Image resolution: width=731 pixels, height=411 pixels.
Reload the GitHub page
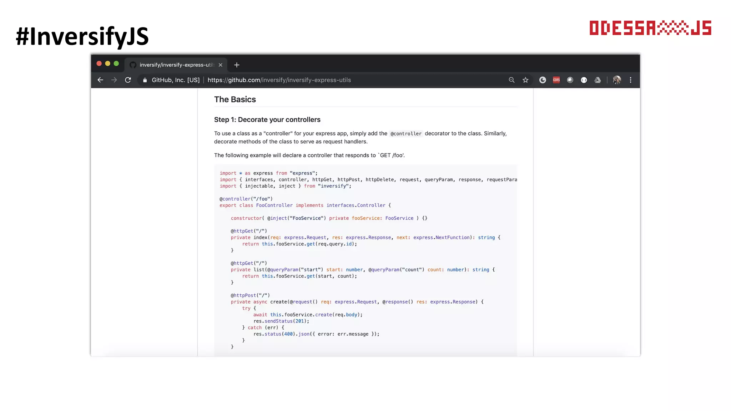click(x=128, y=80)
